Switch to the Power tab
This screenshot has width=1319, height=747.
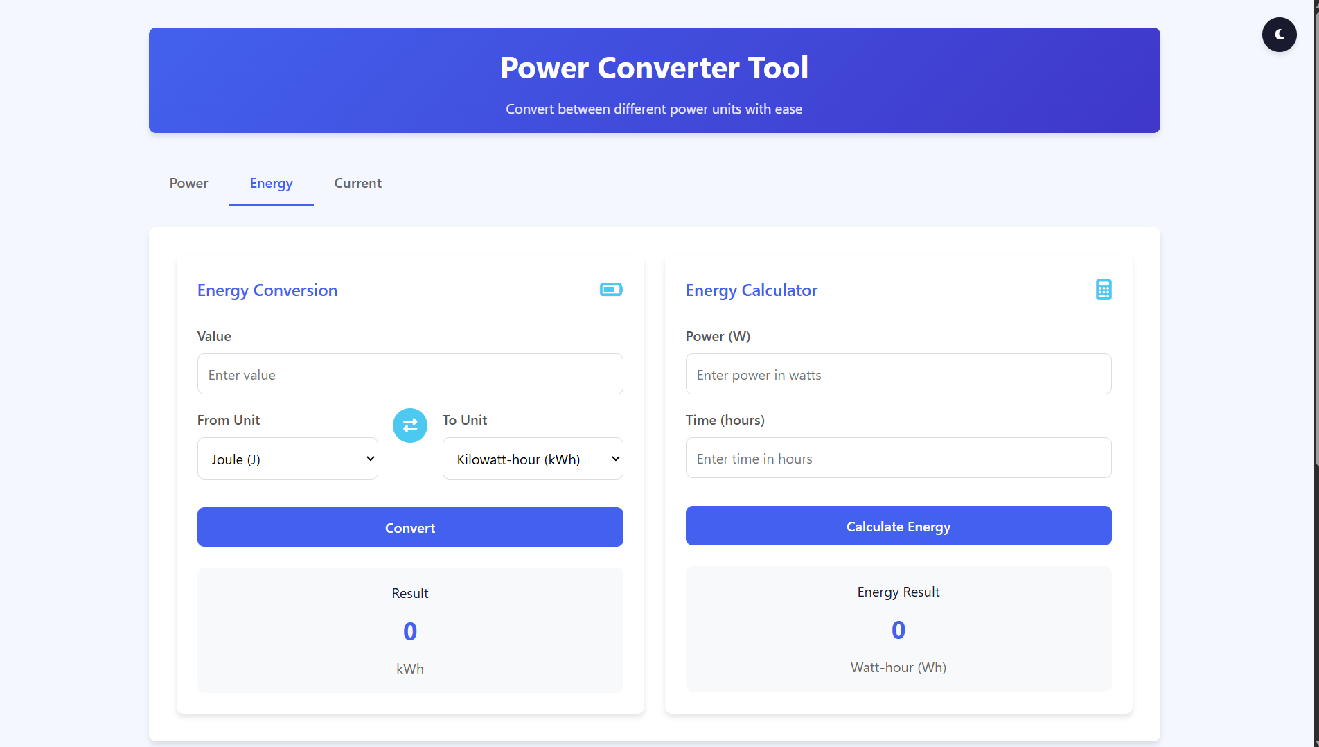pos(188,184)
